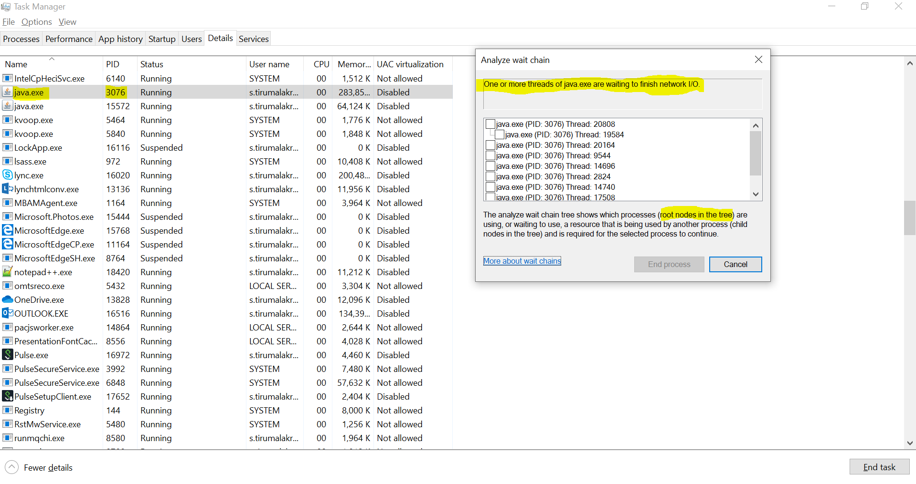Viewport: 916px width, 484px height.
Task: Check the box for Thread 19584
Action: (500, 134)
